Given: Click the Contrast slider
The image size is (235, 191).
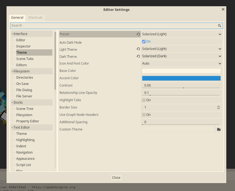Looking at the screenshot, I should 181,88.
